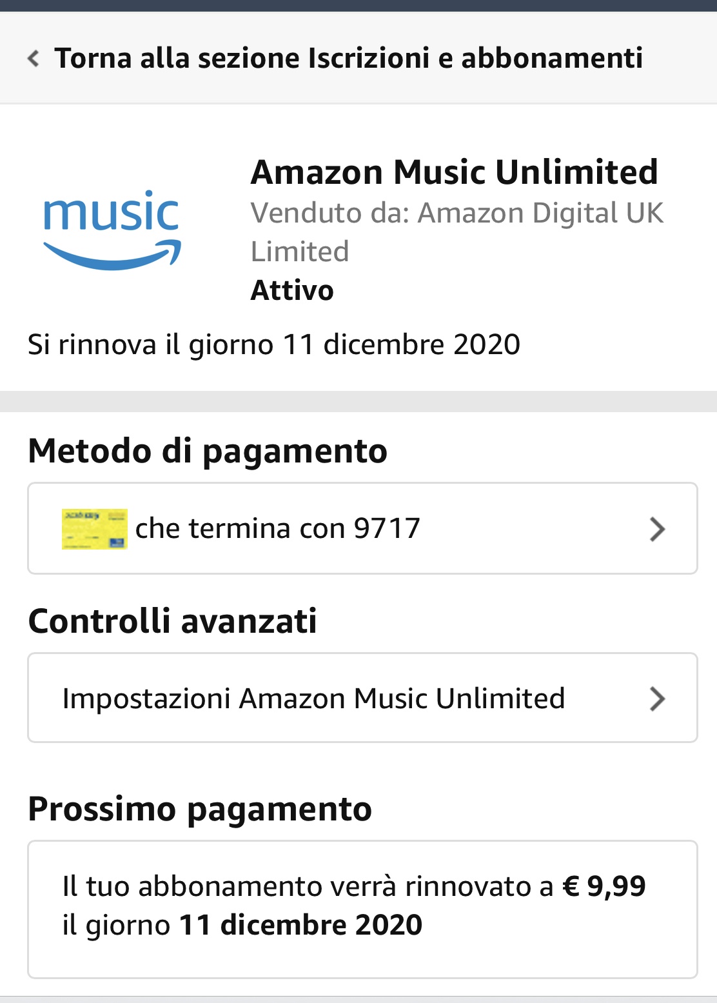Viewport: 717px width, 1003px height.
Task: Click the Venduto da Amazon Digital UK text
Action: 457,232
